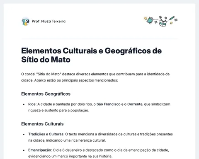Click the text indicando uma rica herança cultural
Viewport: 199px width, 159px height.
[76, 140]
